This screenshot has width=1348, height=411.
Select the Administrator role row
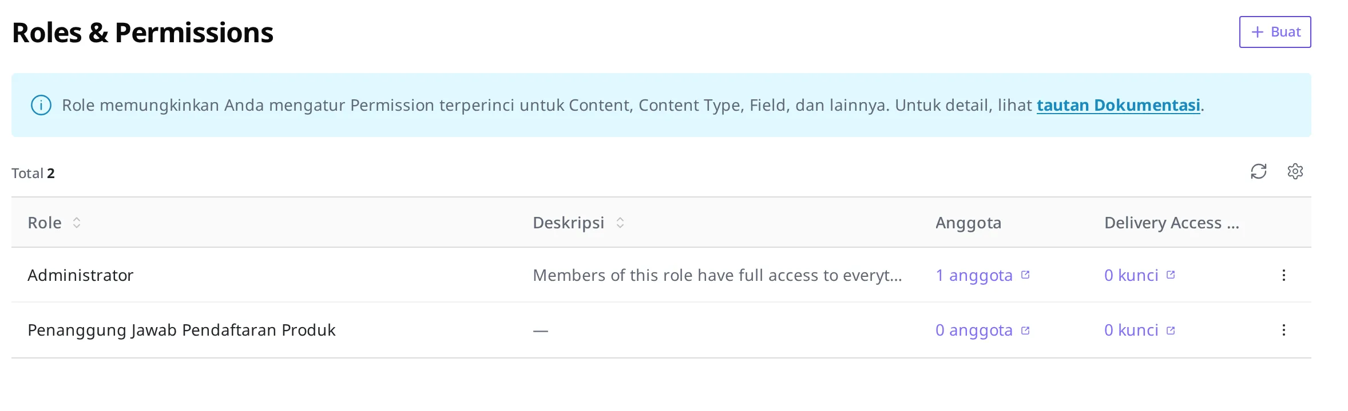coord(661,275)
